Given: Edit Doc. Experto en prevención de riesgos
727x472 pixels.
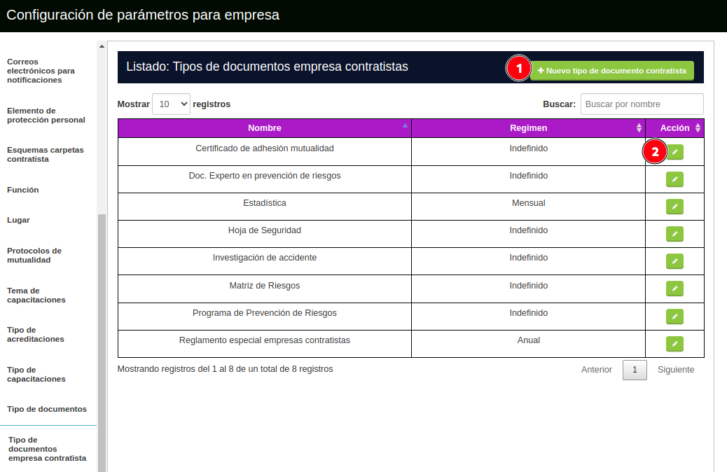Looking at the screenshot, I should coord(674,179).
